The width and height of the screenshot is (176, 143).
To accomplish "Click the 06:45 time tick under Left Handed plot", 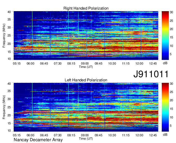I will (44, 135).
